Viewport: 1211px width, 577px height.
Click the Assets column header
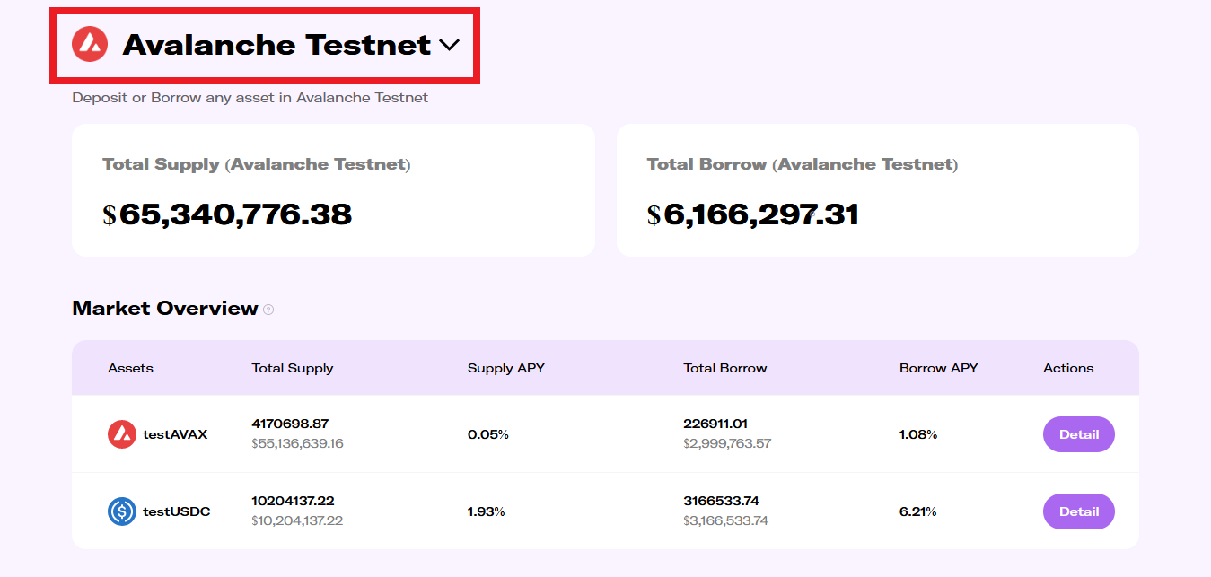(x=130, y=368)
